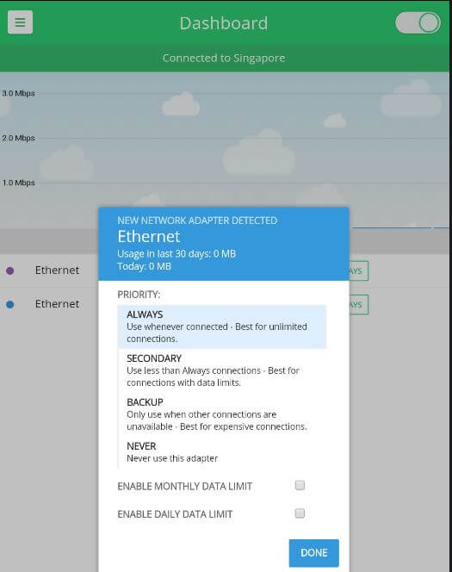452x572 pixels.
Task: Click the 'NEW NETWORK ADAPTER DETECTED' heading
Action: (197, 221)
